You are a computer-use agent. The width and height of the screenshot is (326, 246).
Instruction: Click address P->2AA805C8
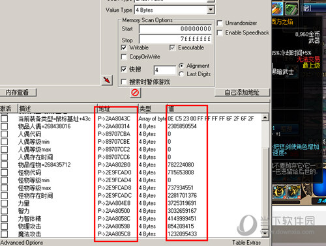[x=114, y=234]
